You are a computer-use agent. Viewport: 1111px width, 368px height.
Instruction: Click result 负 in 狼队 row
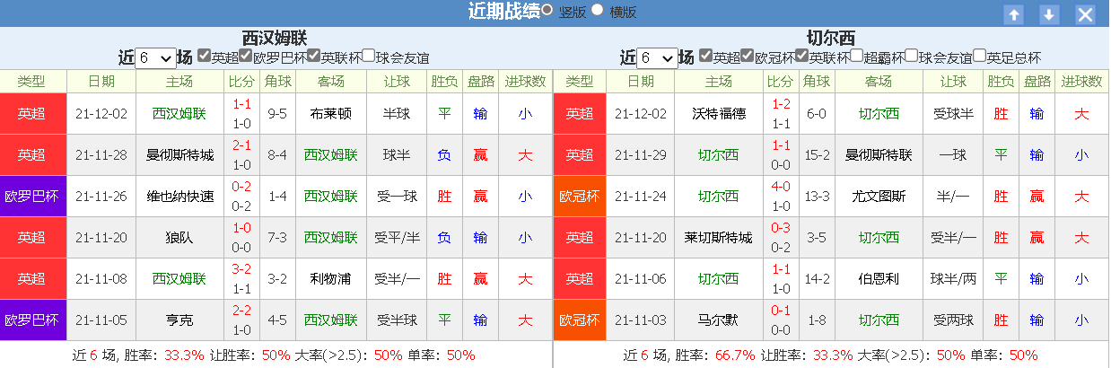[x=444, y=238]
